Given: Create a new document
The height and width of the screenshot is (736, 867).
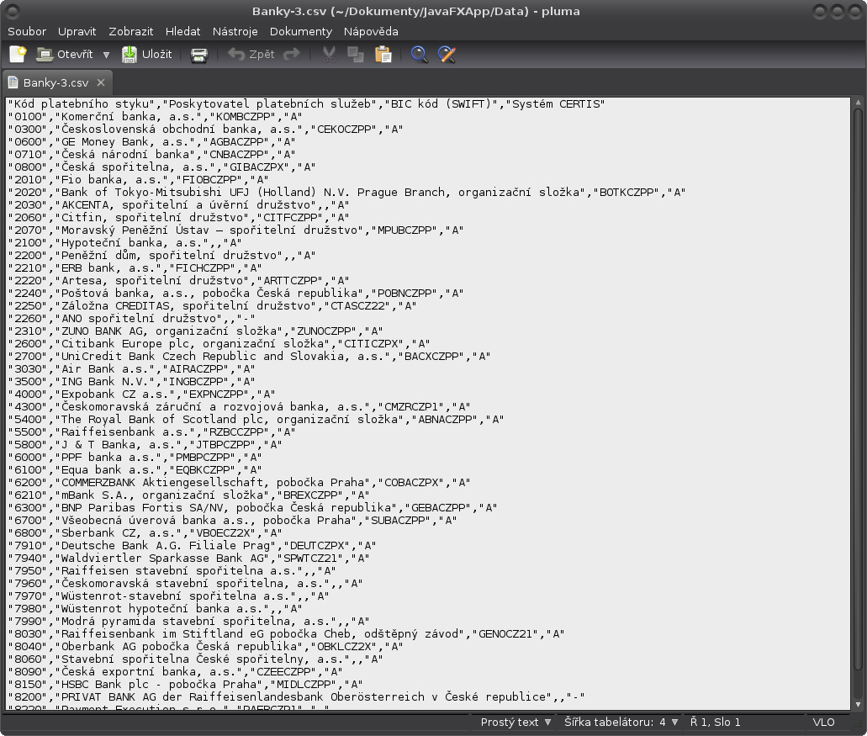Looking at the screenshot, I should coord(16,54).
